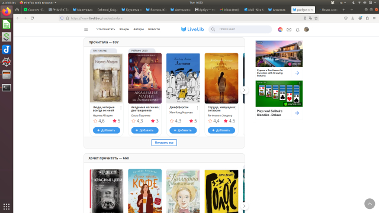
Task: Open author link Жан-Клод Мурлева
Action: (x=181, y=112)
